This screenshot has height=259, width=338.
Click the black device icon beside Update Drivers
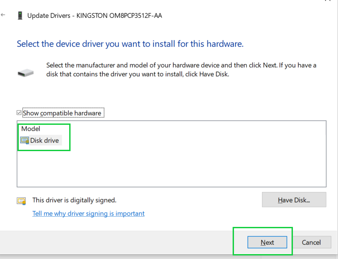point(20,16)
